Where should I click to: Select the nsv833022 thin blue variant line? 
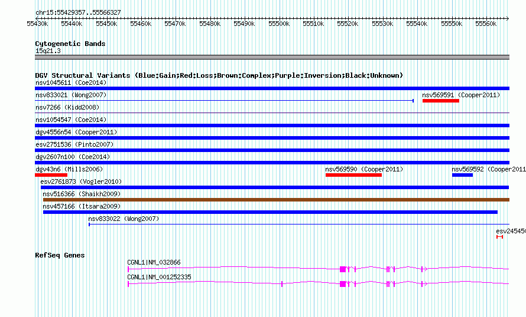[x=299, y=224]
